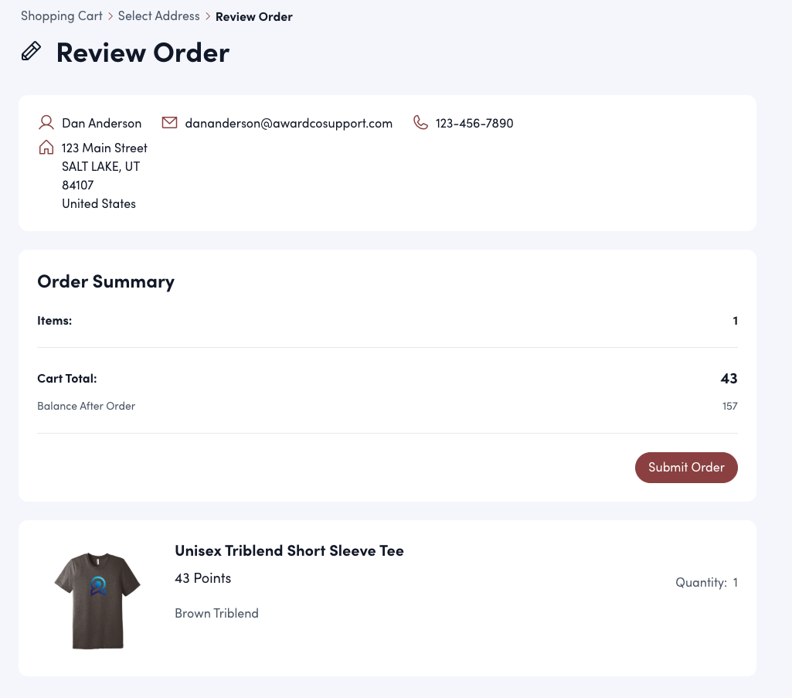Click the Quantity: 1 label
The image size is (792, 698).
(x=706, y=583)
